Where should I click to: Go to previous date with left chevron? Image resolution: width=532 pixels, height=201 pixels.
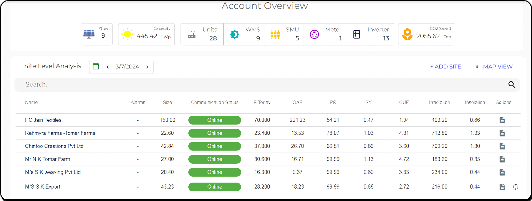(108, 67)
